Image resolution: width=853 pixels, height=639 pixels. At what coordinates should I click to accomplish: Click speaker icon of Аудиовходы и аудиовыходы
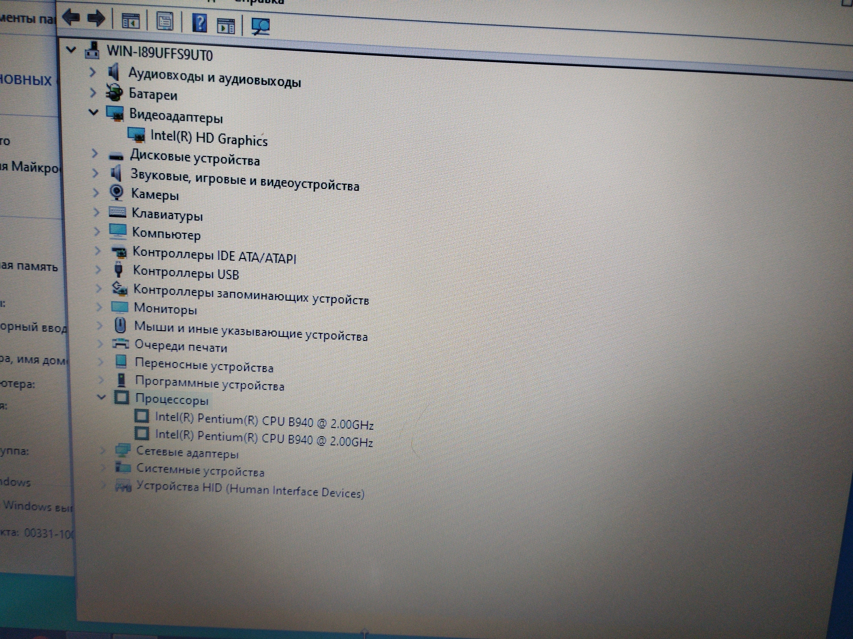114,71
